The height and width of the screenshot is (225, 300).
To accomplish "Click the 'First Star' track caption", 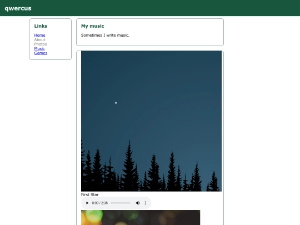I will pyautogui.click(x=90, y=194).
